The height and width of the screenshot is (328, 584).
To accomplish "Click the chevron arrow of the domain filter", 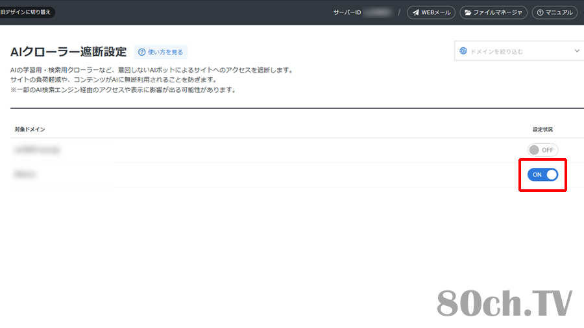I will coord(577,51).
